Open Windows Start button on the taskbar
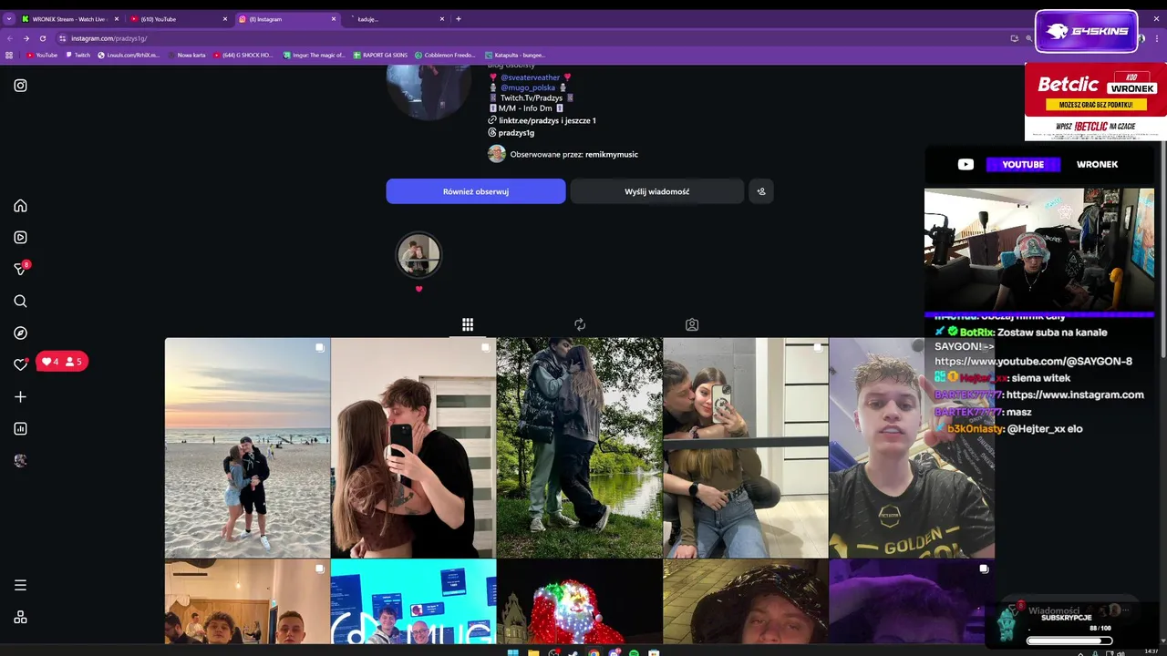Image resolution: width=1167 pixels, height=656 pixels. pos(512,652)
